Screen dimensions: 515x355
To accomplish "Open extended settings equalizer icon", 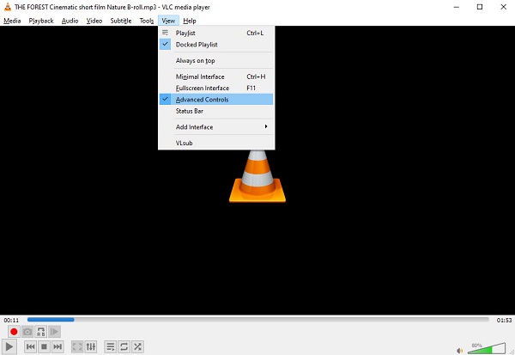I will 91,346.
